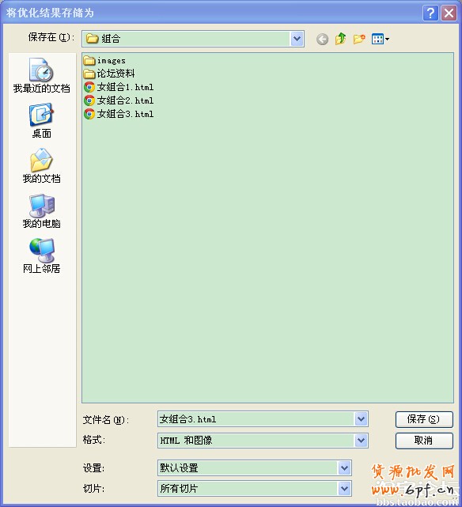Select the 论坛资料 folder
The height and width of the screenshot is (507, 462).
coord(109,74)
